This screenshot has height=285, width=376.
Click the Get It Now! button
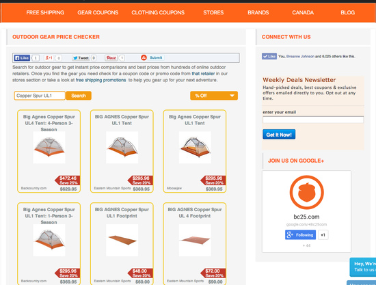pos(279,135)
